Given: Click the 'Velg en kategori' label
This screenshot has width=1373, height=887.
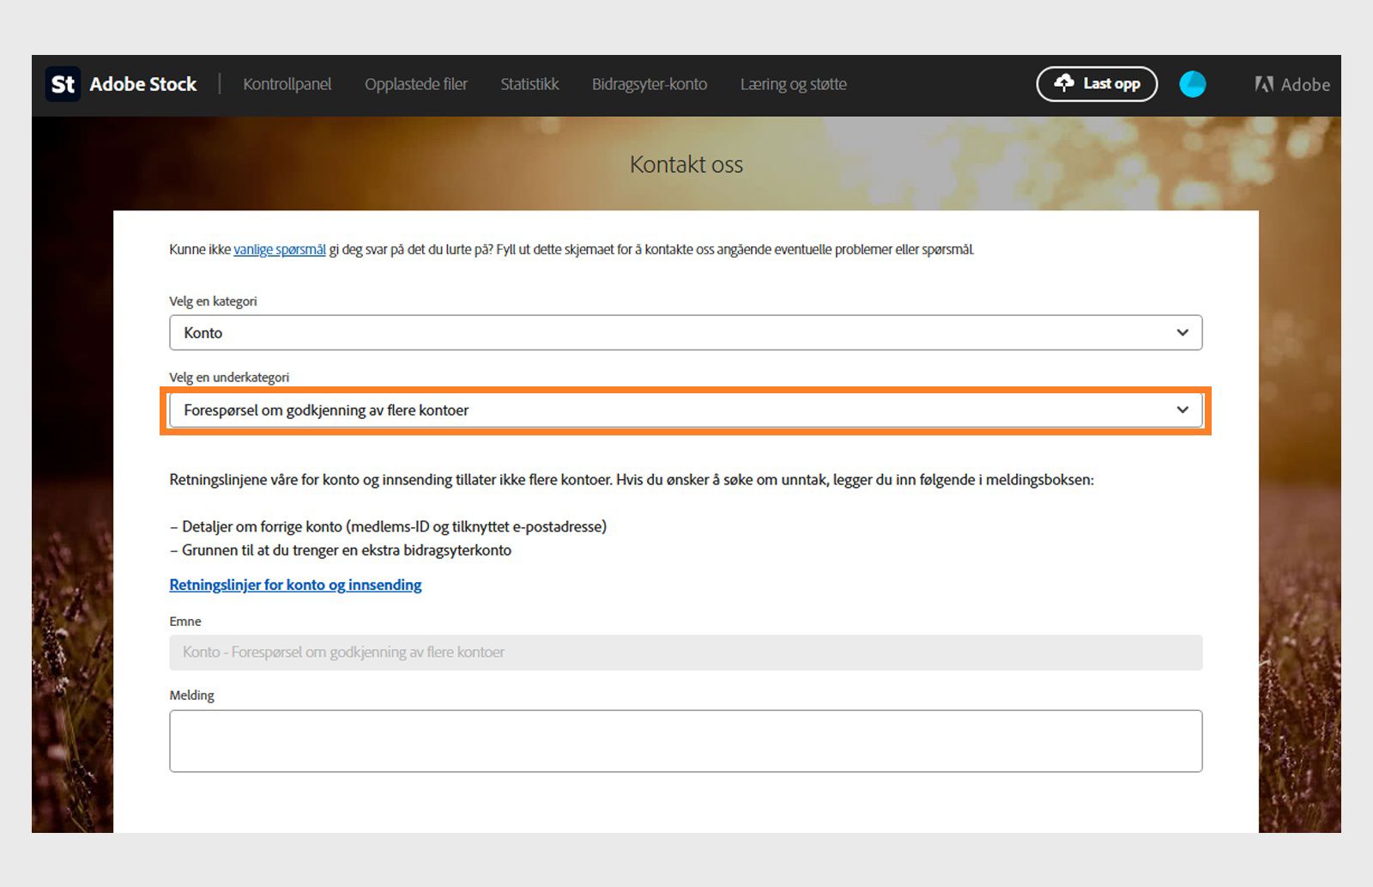Looking at the screenshot, I should point(213,301).
